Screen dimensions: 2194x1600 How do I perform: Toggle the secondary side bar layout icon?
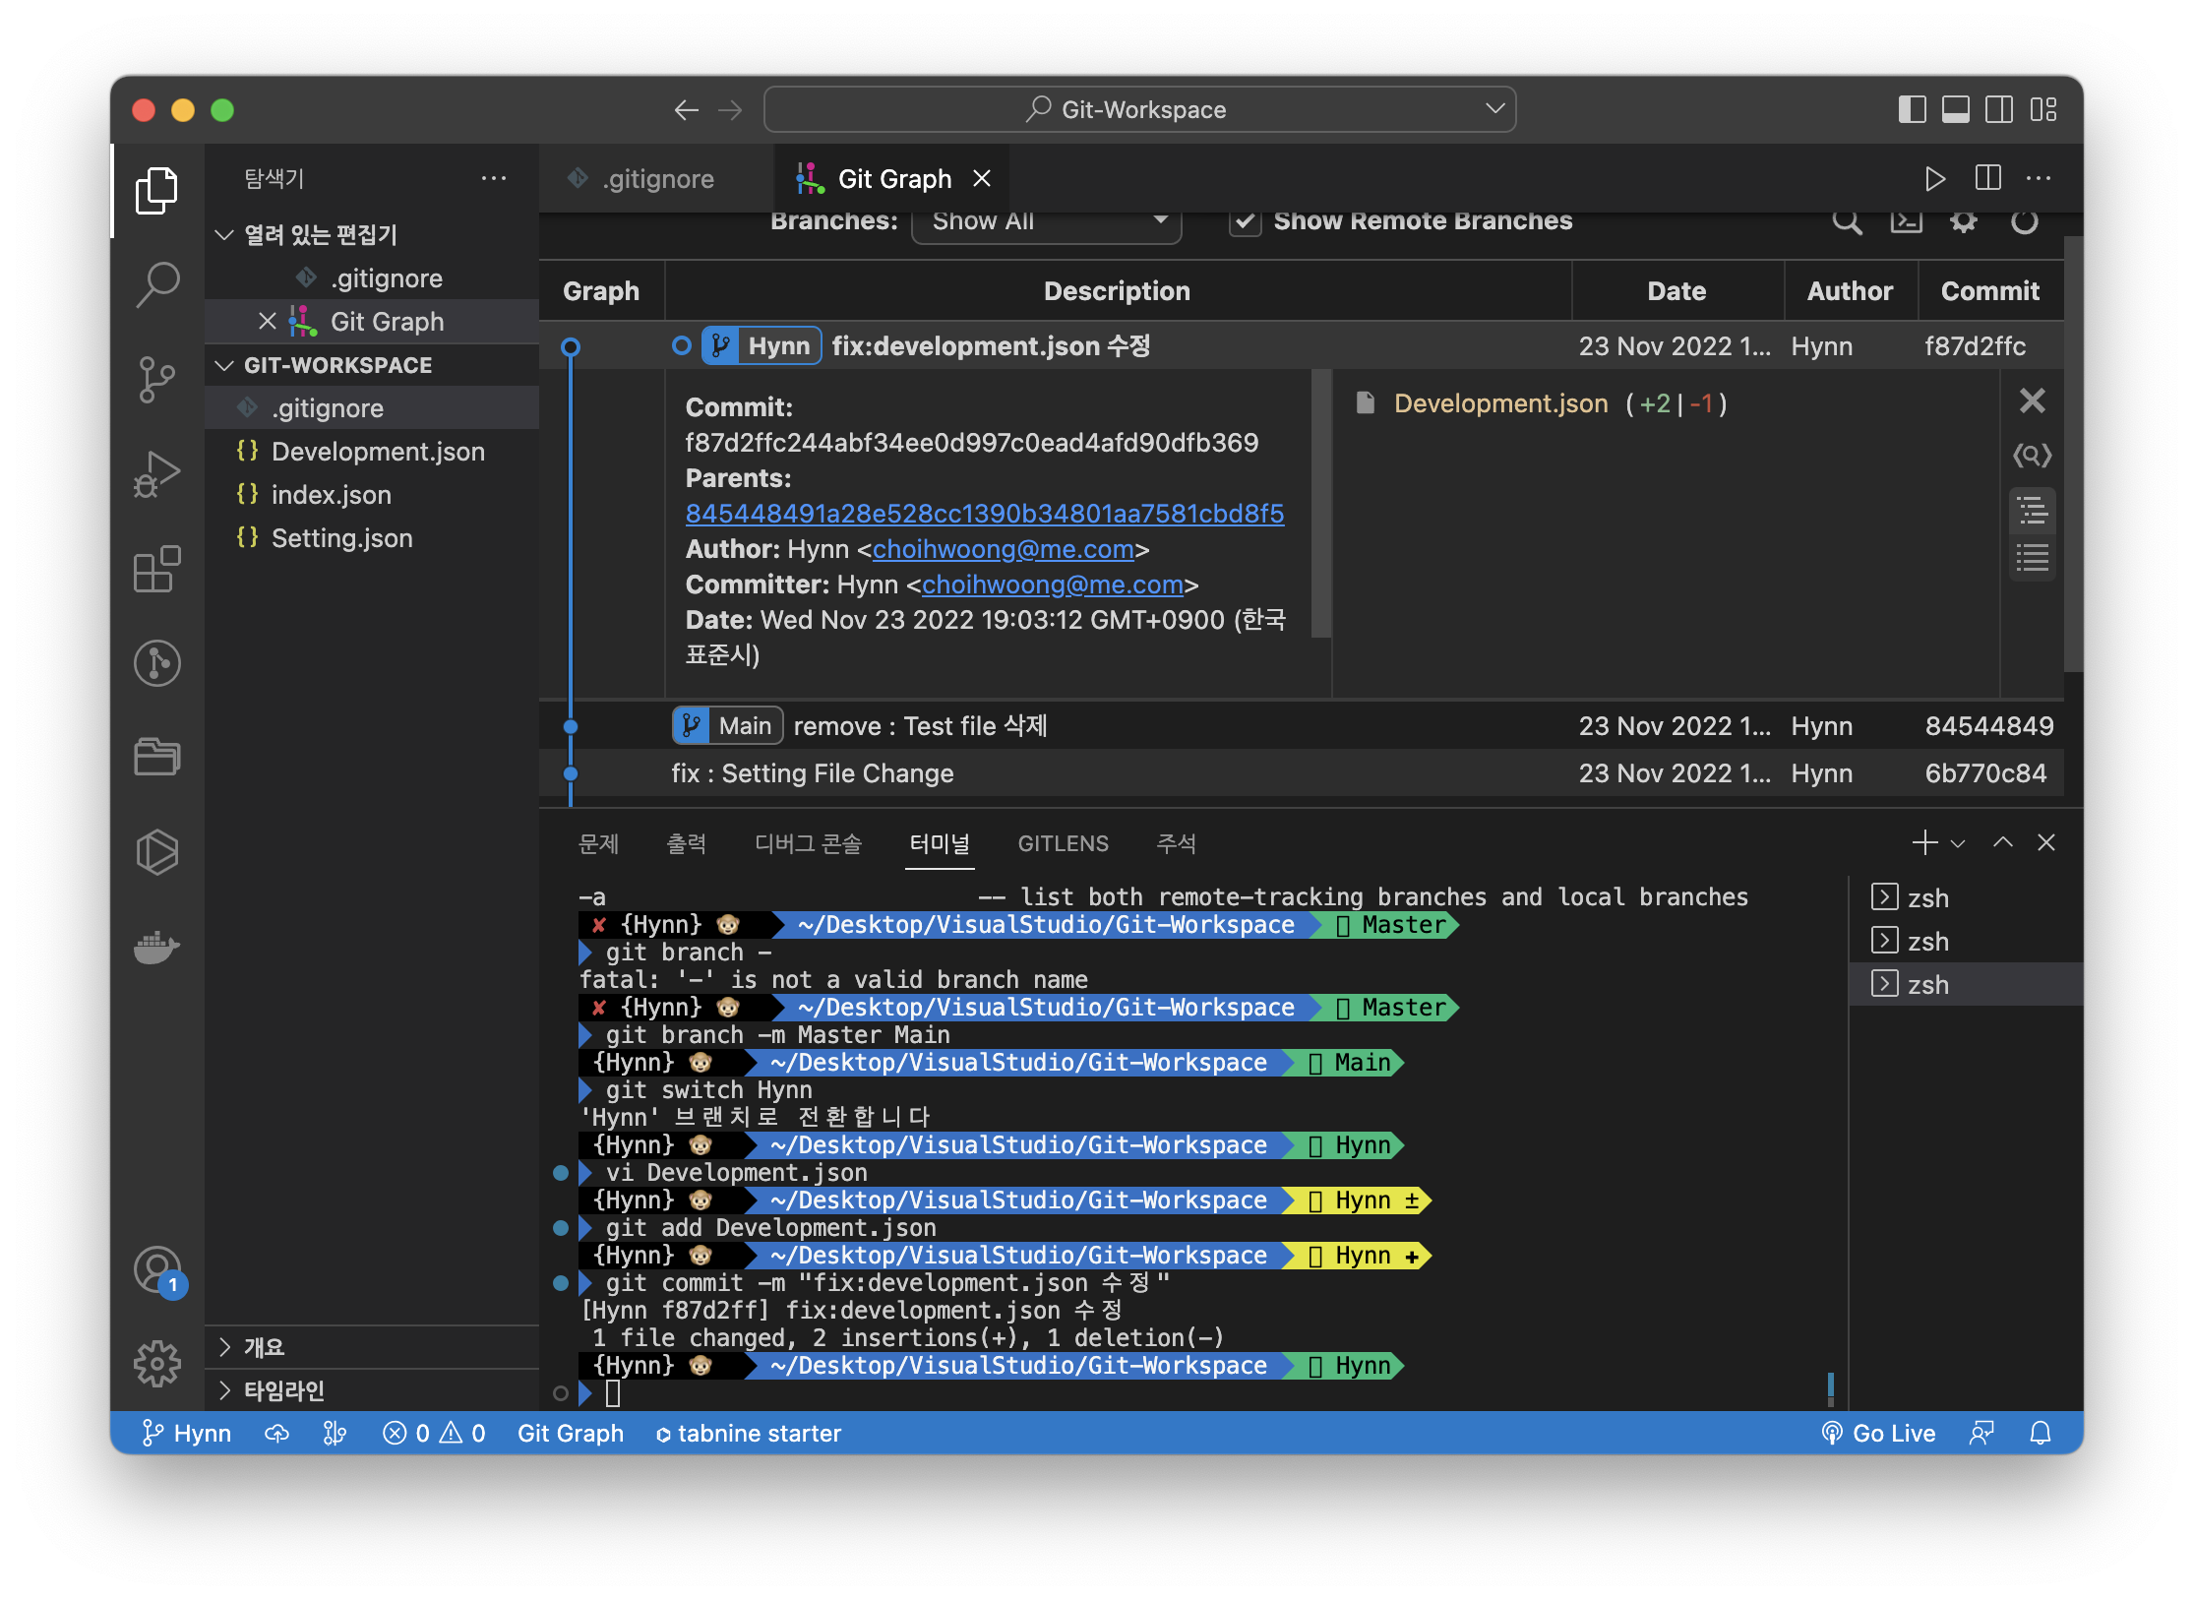click(1999, 109)
